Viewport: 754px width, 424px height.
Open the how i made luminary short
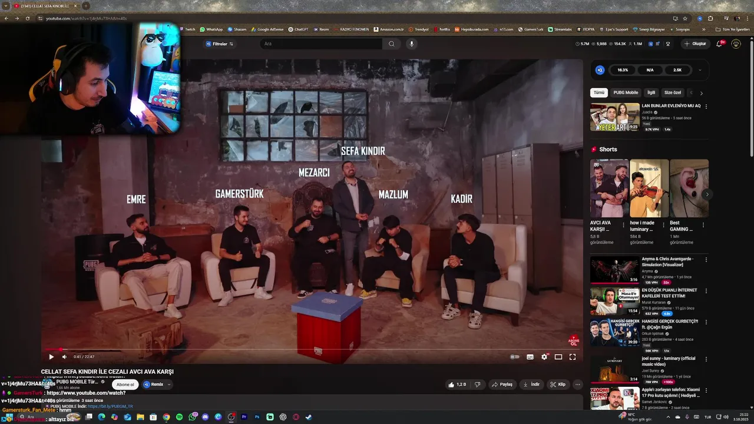pyautogui.click(x=649, y=188)
